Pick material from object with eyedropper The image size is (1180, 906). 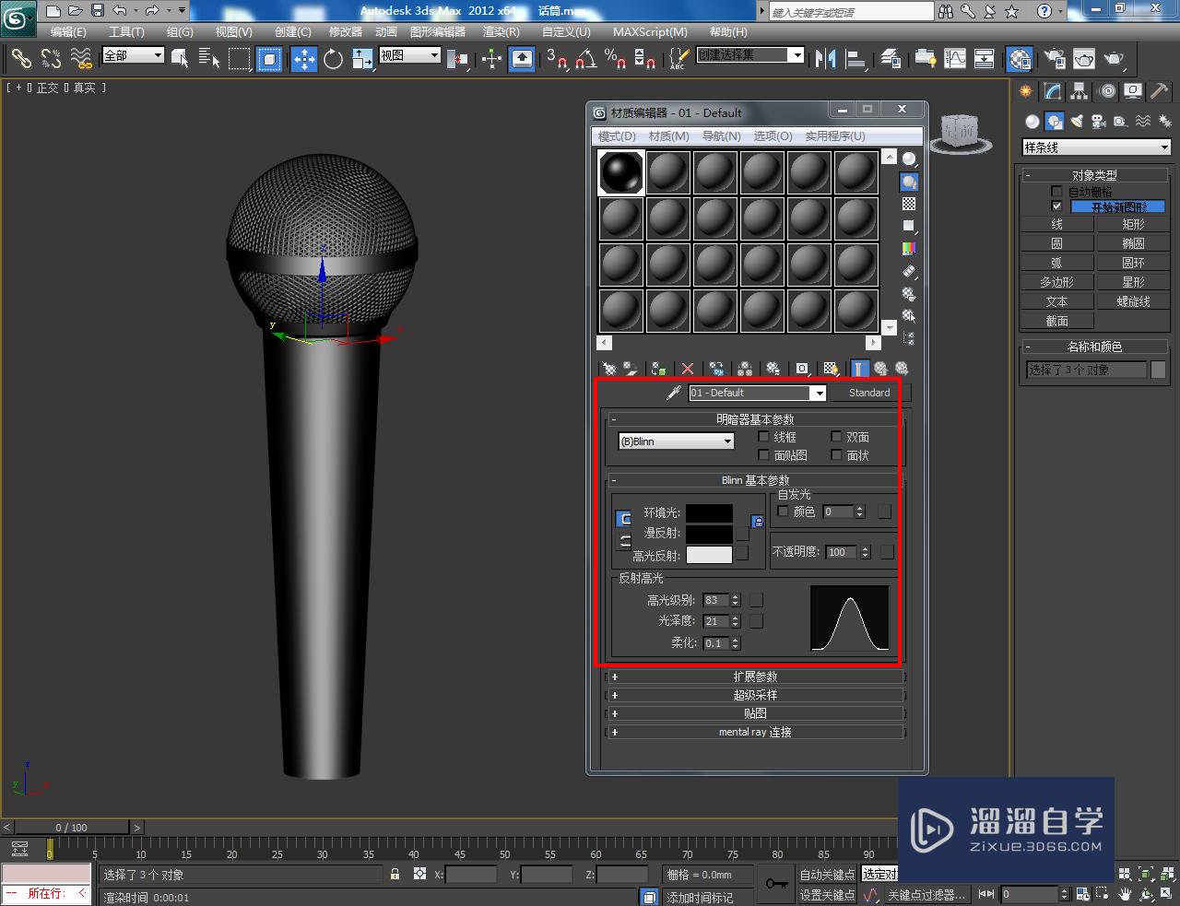click(674, 393)
